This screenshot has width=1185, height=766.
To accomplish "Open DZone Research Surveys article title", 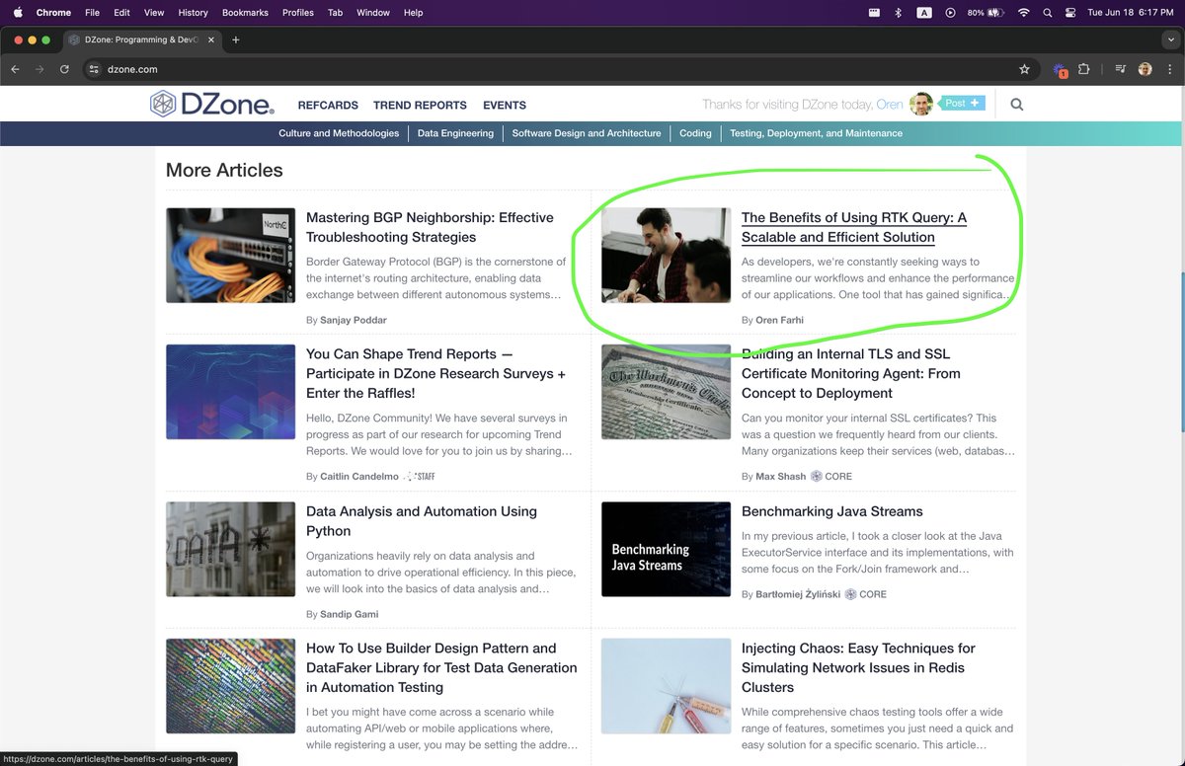I will (435, 373).
